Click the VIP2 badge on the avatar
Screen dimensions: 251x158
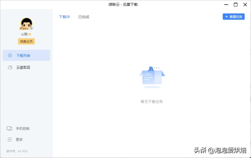pyautogui.click(x=24, y=28)
